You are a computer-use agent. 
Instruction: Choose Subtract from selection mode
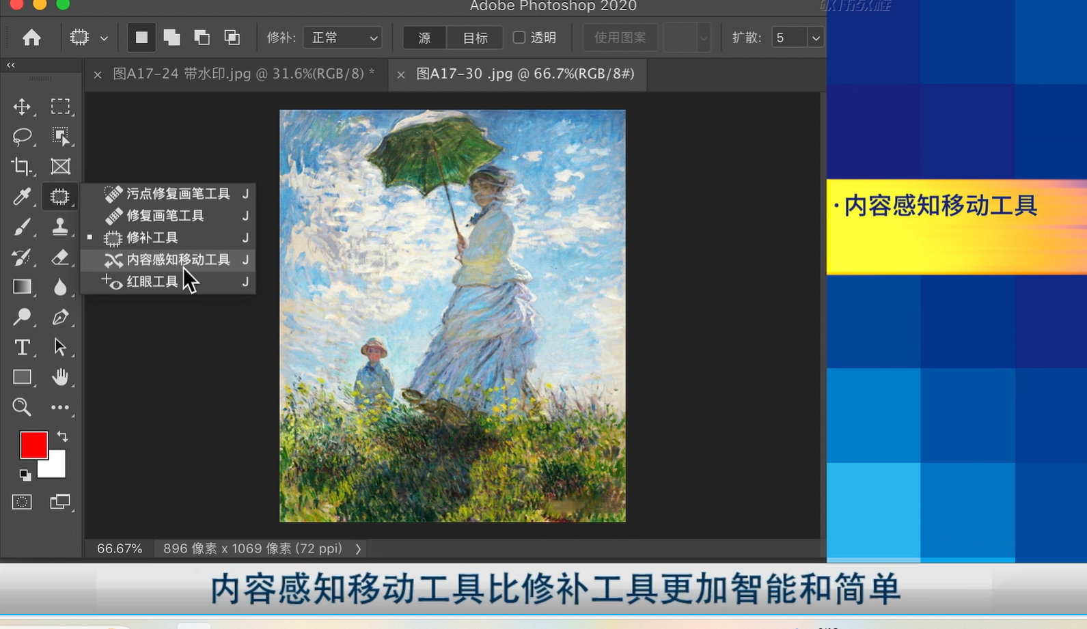coord(202,38)
